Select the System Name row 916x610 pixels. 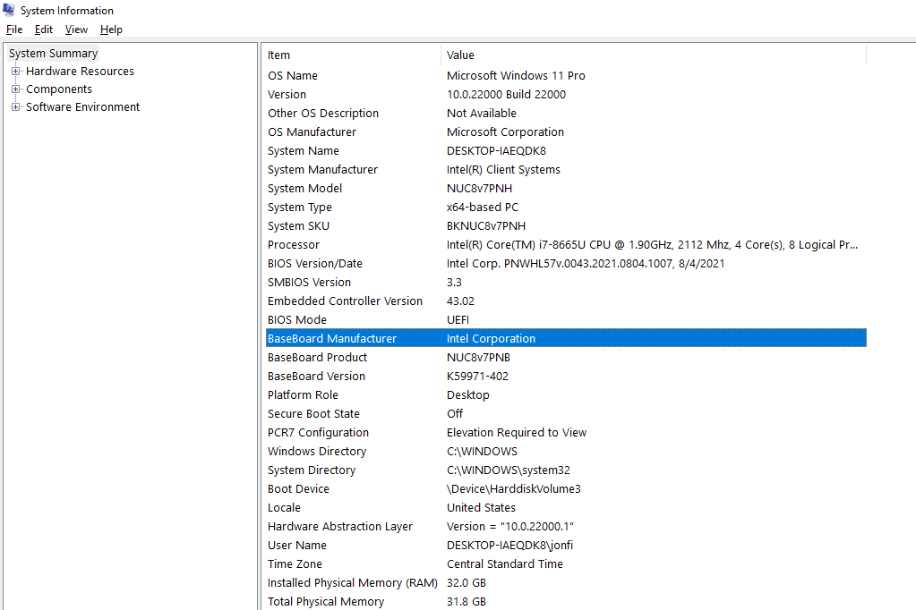(x=566, y=150)
